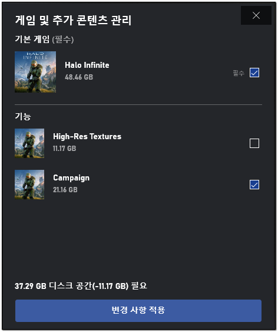Uncheck the Campaign feature checkbox
The image size is (278, 332).
coord(254,185)
